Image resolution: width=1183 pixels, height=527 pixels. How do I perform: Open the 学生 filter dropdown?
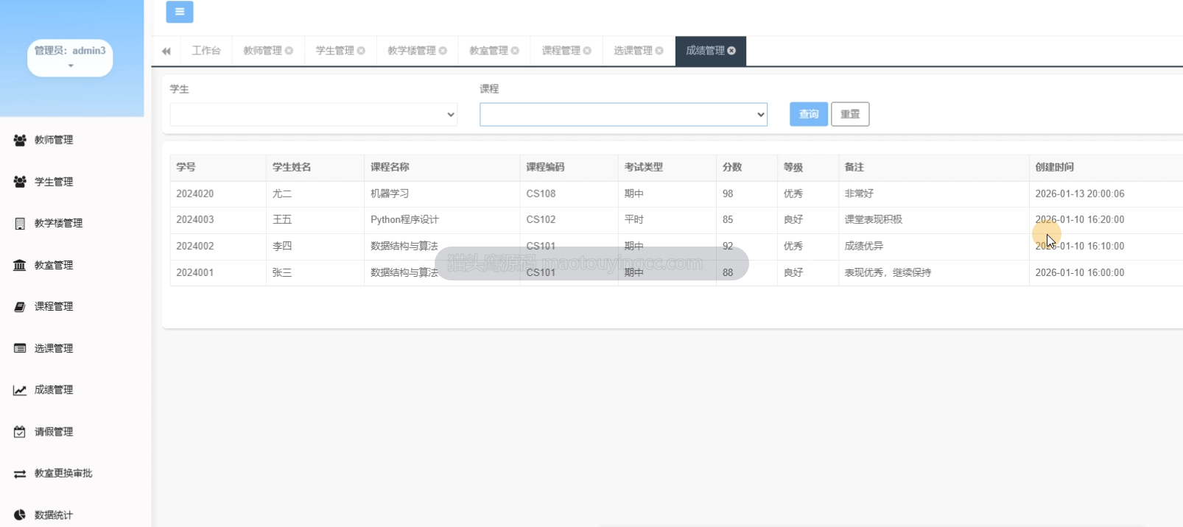314,115
